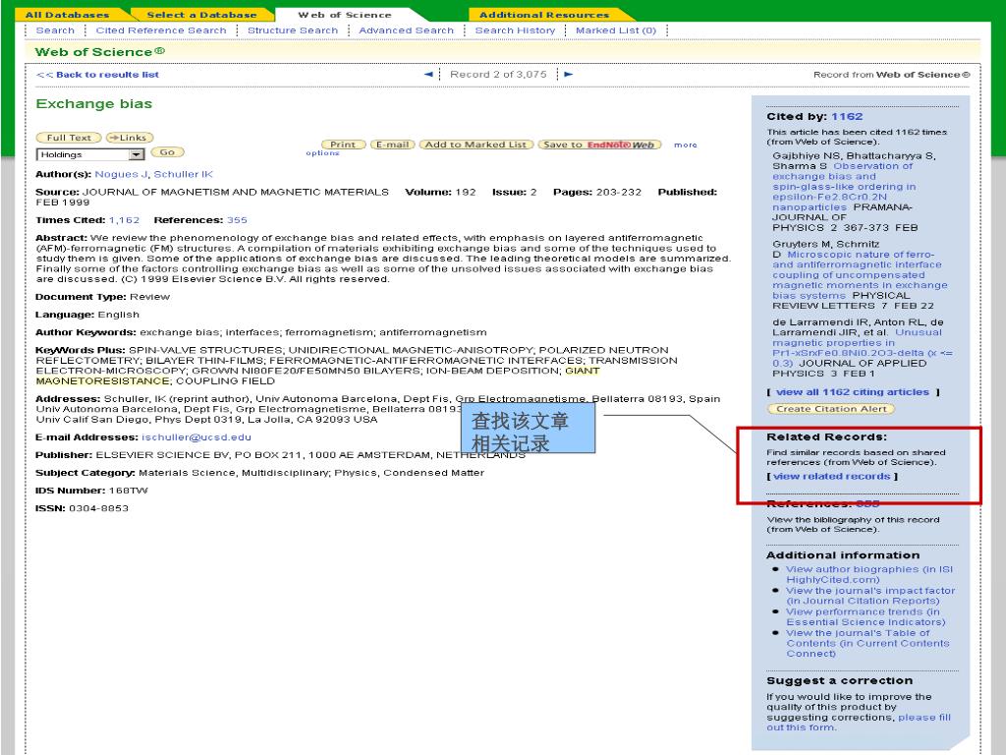
Task: Add record to Marked List
Action: pos(475,145)
